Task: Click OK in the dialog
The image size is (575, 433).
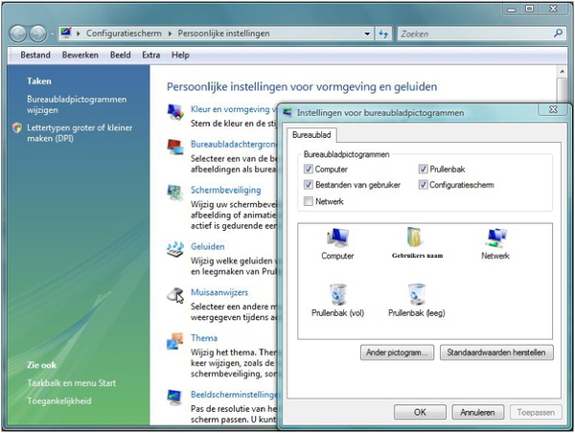Action: tap(420, 413)
